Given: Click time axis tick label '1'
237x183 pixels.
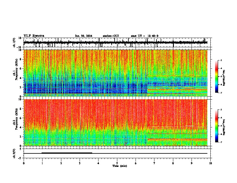Looking at the screenshot, I should click(42, 163).
